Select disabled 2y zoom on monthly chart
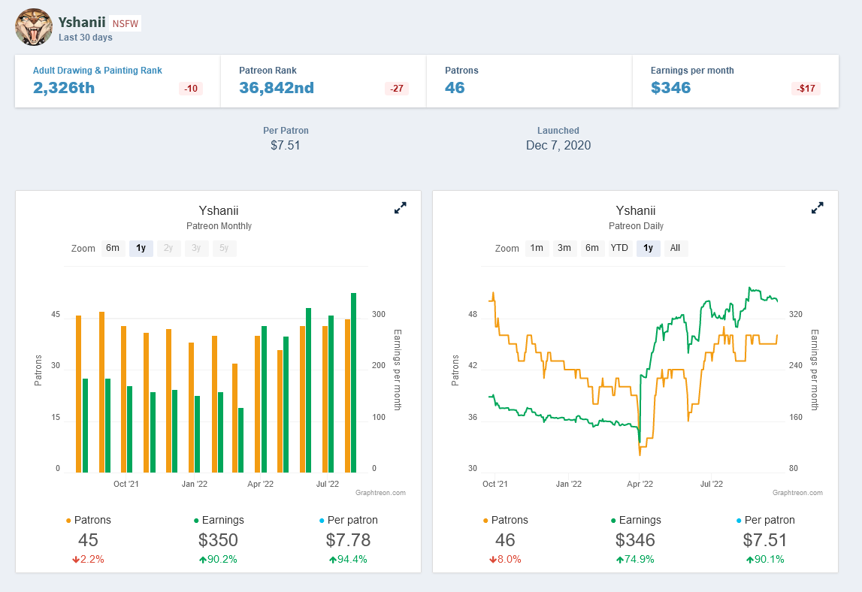862x592 pixels. (168, 248)
